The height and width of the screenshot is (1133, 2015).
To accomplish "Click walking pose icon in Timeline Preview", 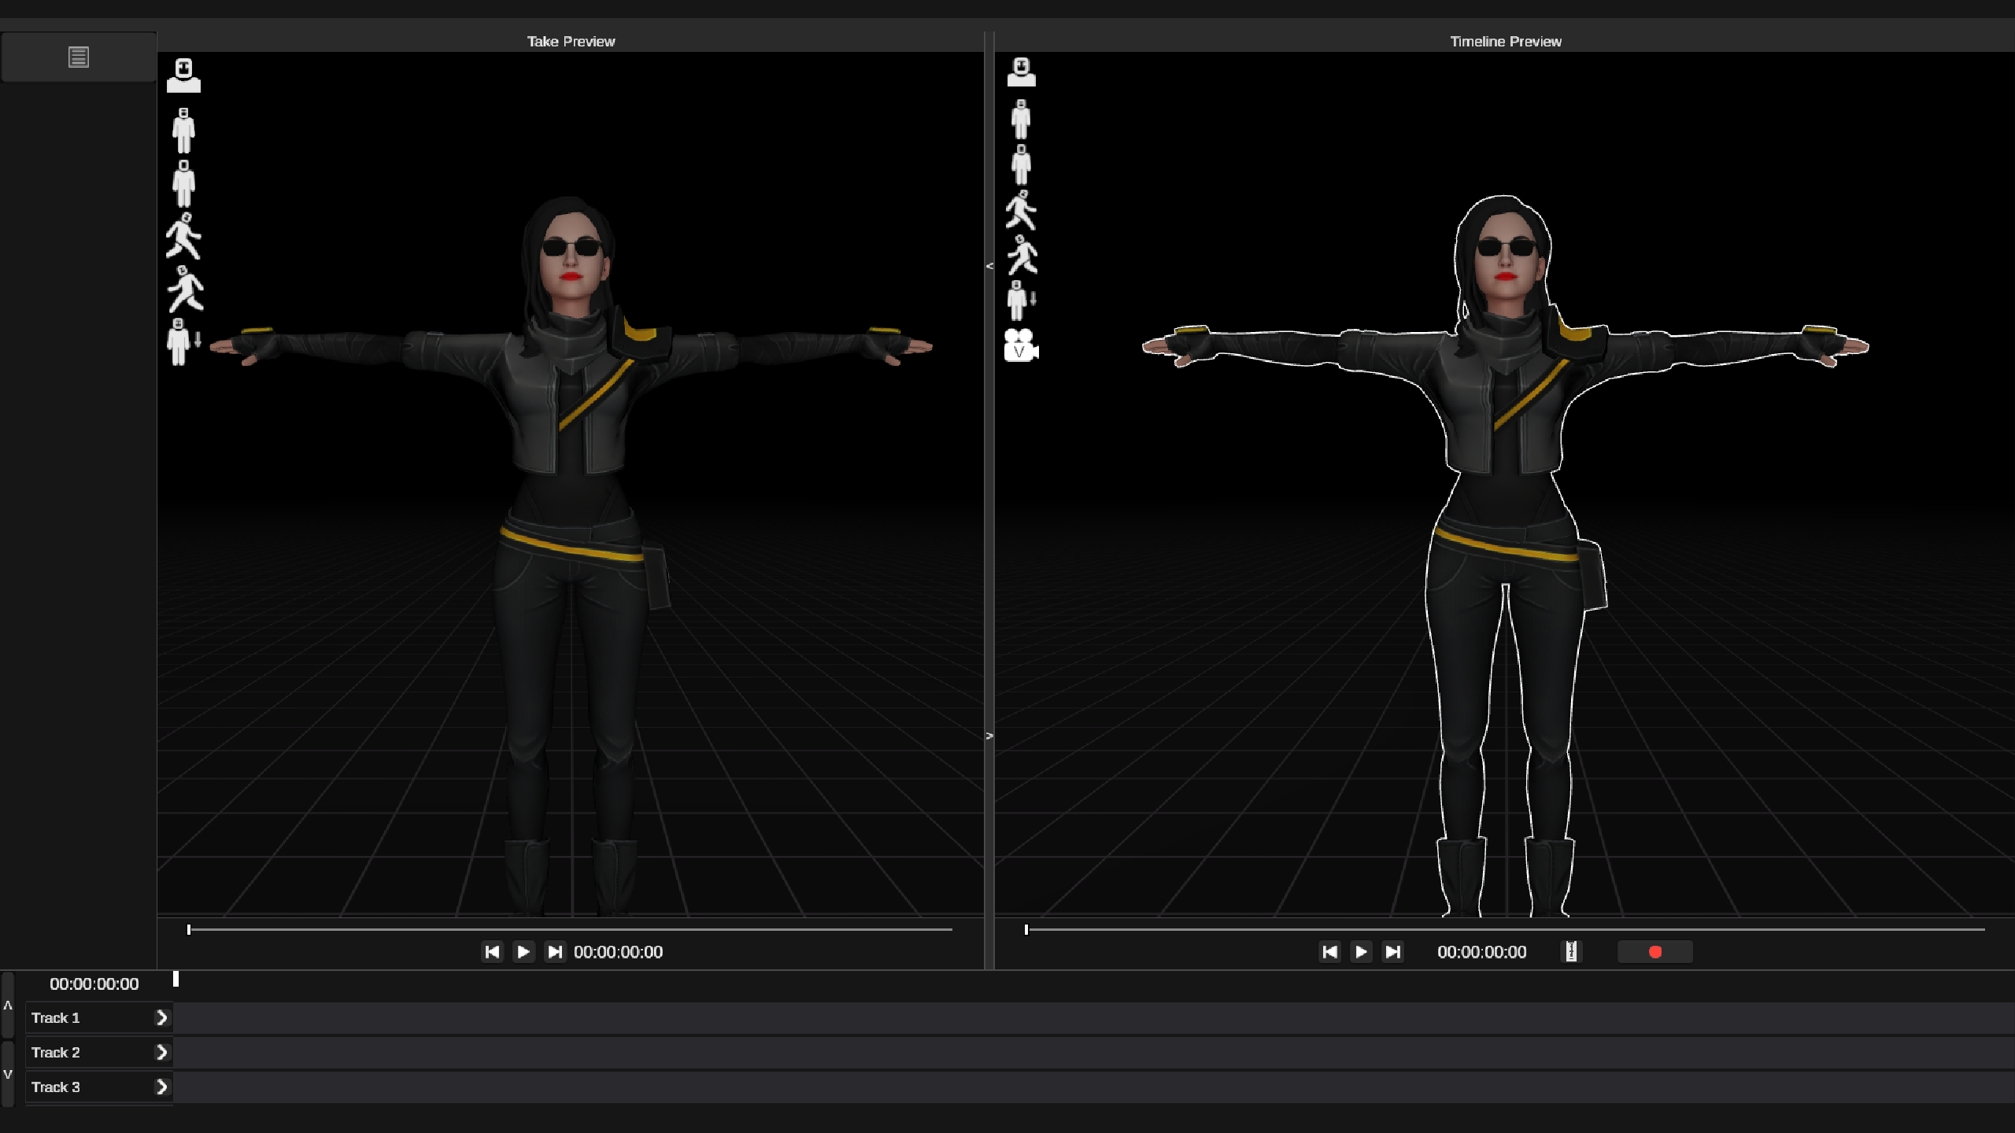I will (x=1021, y=210).
